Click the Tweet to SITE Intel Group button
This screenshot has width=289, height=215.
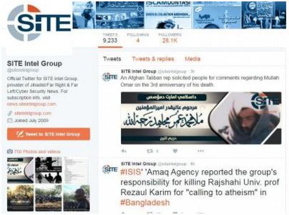[49, 134]
